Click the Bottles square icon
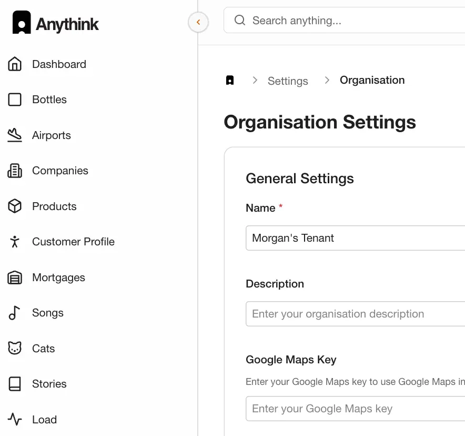The width and height of the screenshot is (465, 436). pos(15,100)
